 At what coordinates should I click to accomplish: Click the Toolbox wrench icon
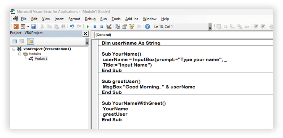coord(139,27)
